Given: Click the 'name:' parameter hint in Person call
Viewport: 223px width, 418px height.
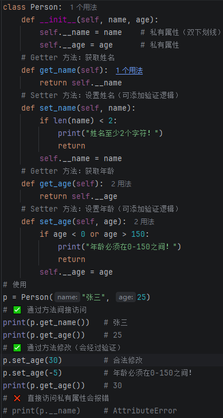Looking at the screenshot, I should (x=68, y=297).
